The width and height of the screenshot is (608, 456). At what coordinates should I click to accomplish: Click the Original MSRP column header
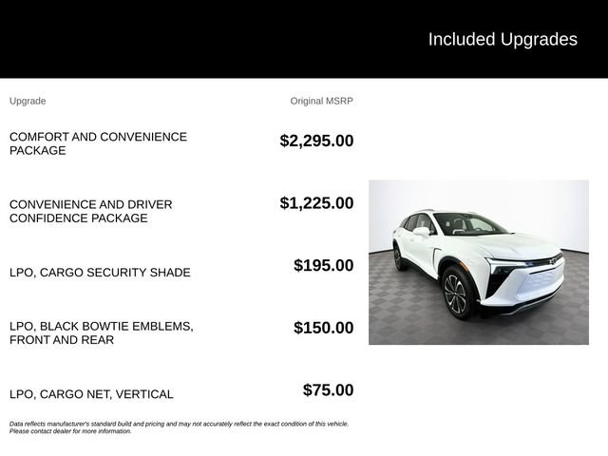click(x=321, y=101)
